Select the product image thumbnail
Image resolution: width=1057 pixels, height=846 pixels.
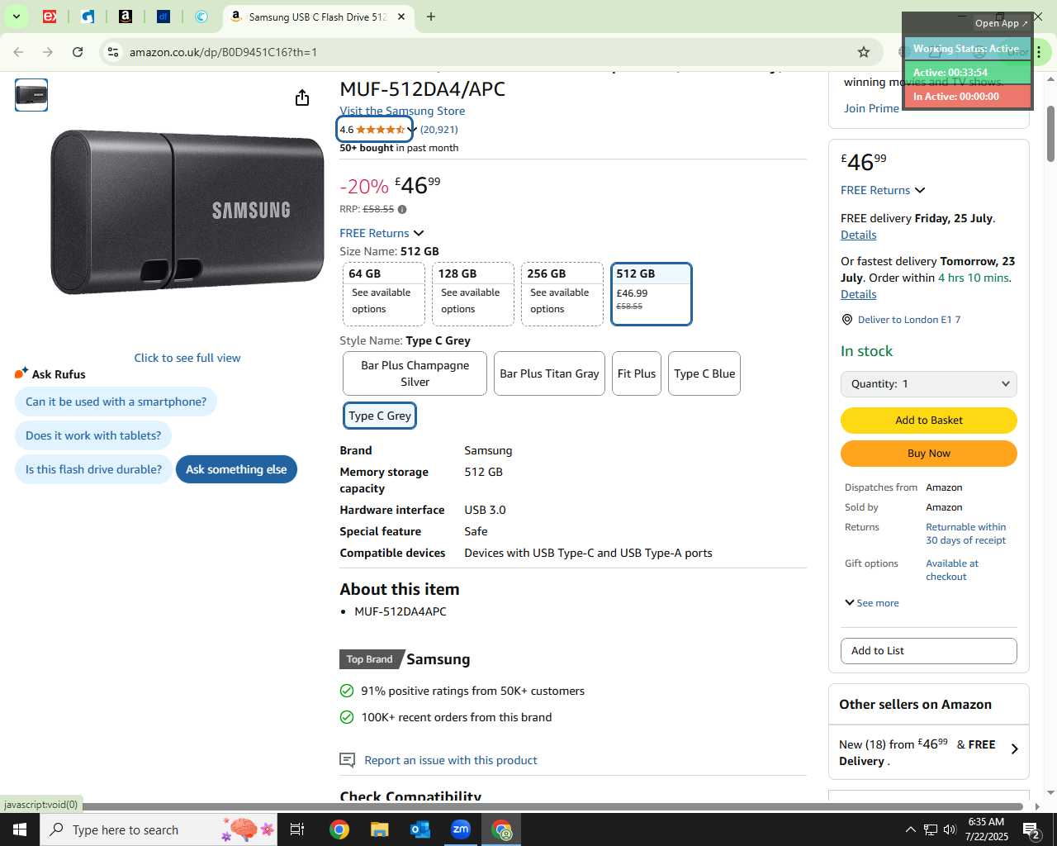point(31,95)
